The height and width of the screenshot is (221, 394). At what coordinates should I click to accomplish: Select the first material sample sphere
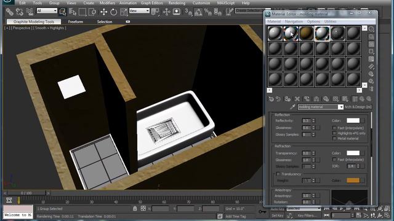pyautogui.click(x=275, y=33)
